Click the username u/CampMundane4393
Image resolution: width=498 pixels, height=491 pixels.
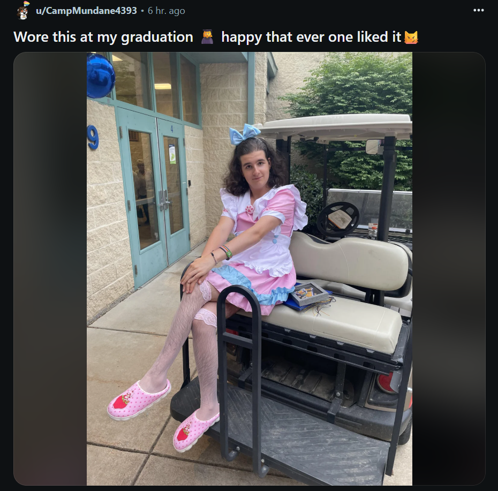86,11
